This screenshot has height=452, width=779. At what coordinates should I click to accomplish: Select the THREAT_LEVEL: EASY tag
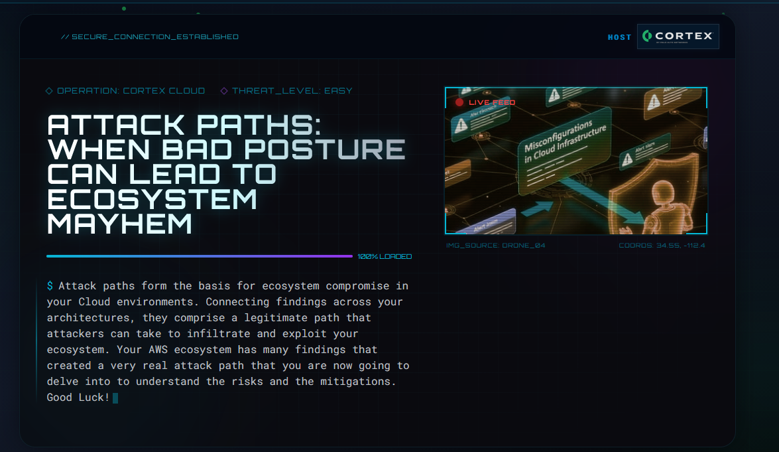pyautogui.click(x=286, y=91)
